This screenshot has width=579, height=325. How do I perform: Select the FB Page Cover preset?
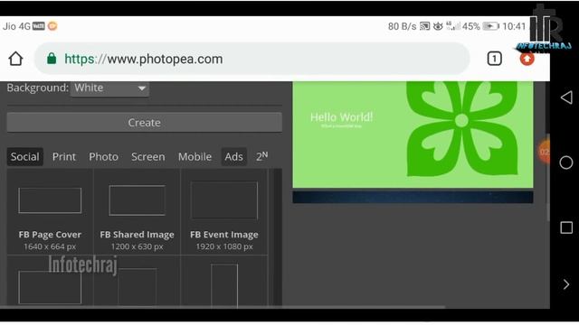point(50,212)
